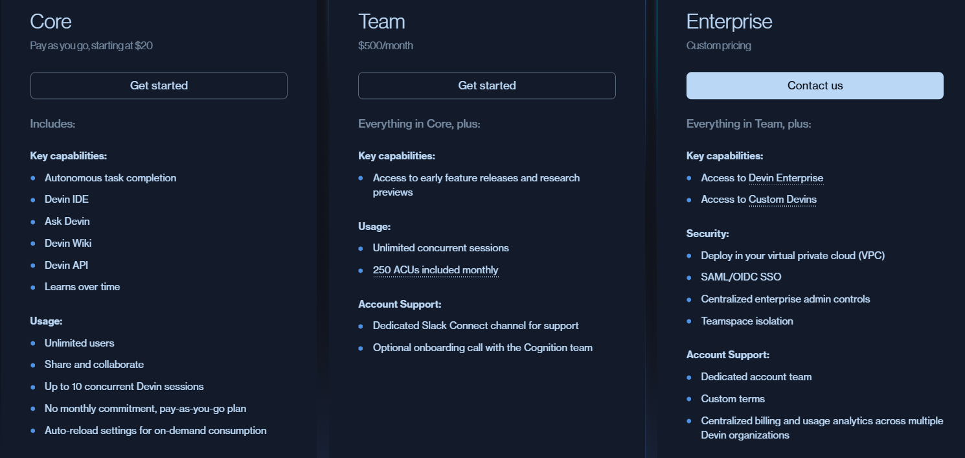Select the Devin IDE capability bullet

(66, 199)
